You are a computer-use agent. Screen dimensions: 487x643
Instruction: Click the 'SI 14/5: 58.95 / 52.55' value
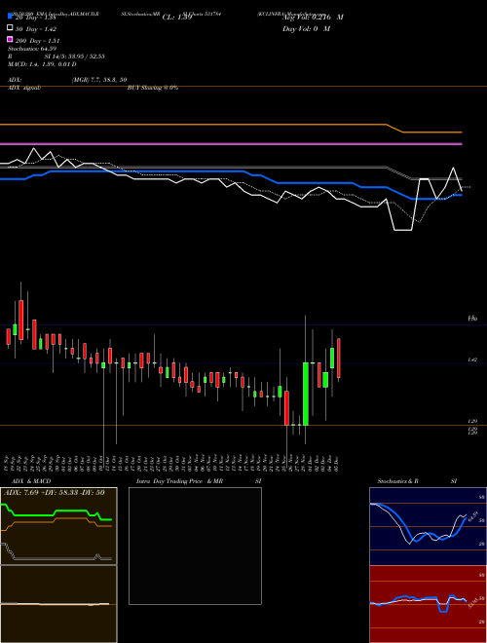[x=75, y=57]
